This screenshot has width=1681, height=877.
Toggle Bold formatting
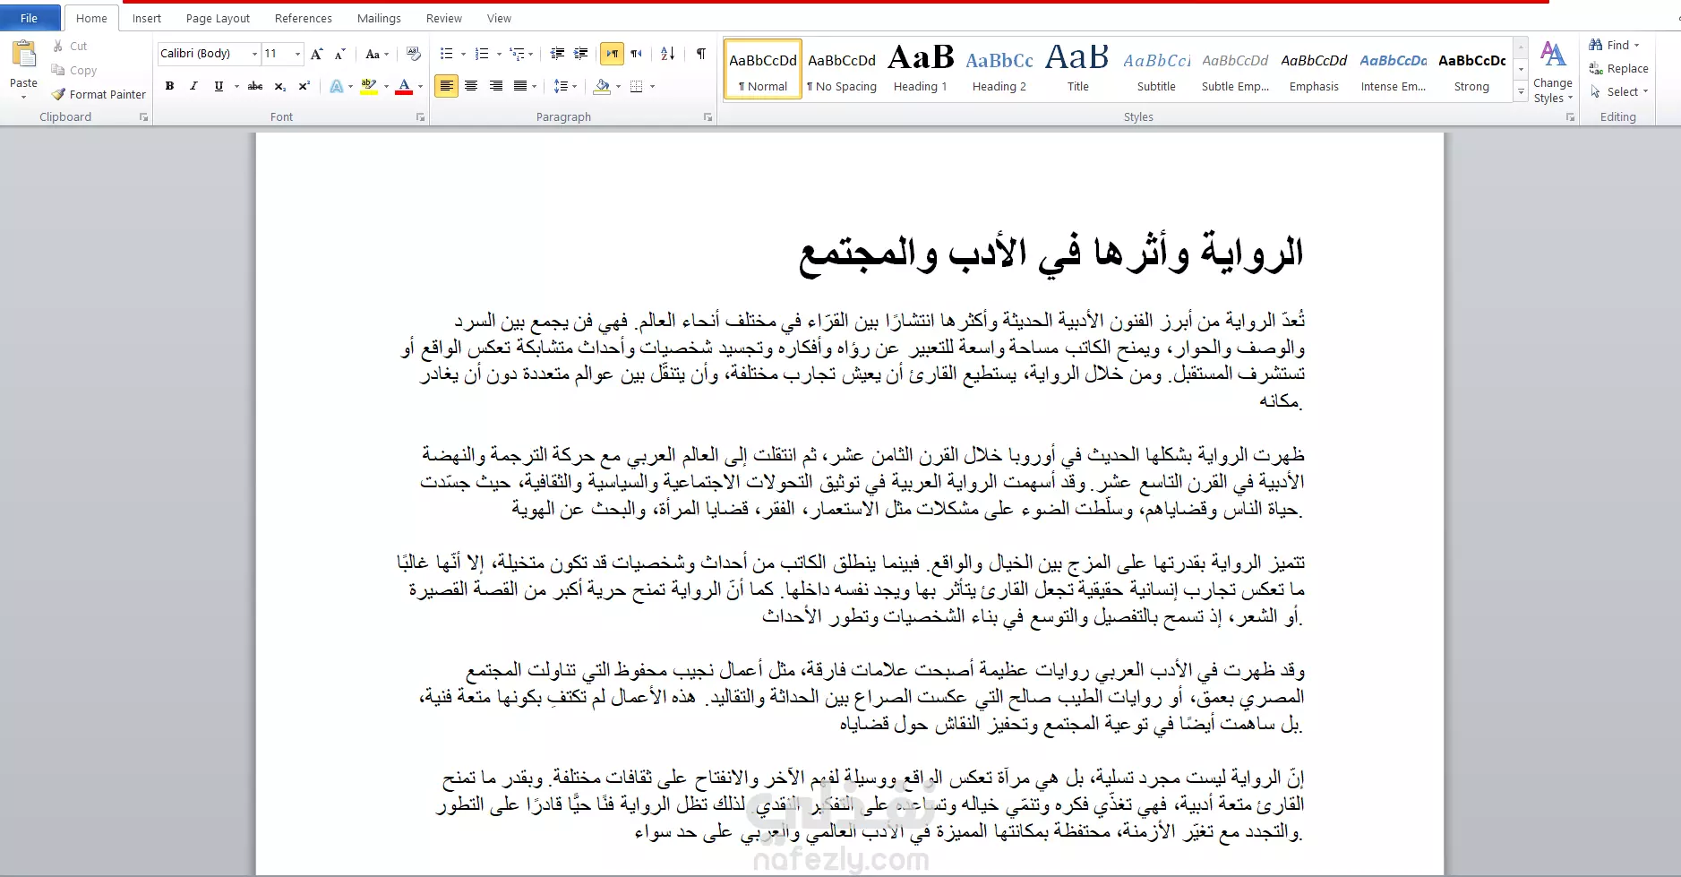(169, 86)
